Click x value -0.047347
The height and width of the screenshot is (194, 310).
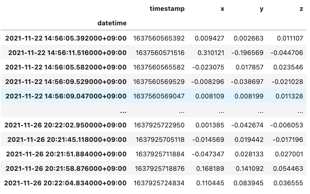[208, 154]
